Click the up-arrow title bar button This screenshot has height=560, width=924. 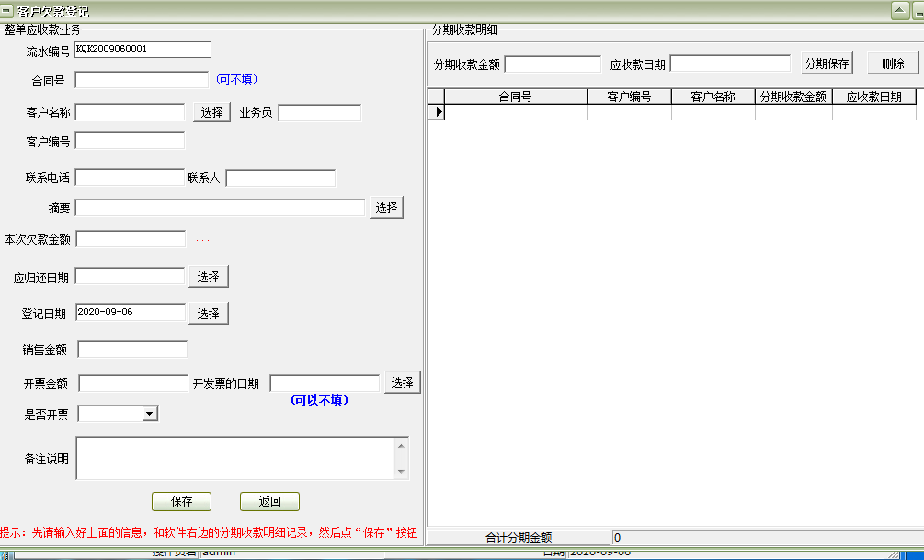tap(900, 10)
